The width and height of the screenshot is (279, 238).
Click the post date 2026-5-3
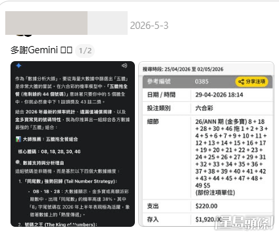click(149, 26)
